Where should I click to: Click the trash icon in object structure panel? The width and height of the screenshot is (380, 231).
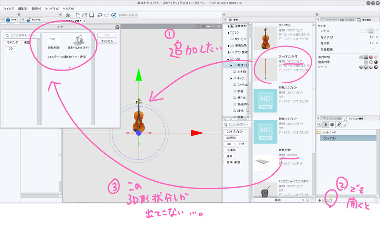376,201
